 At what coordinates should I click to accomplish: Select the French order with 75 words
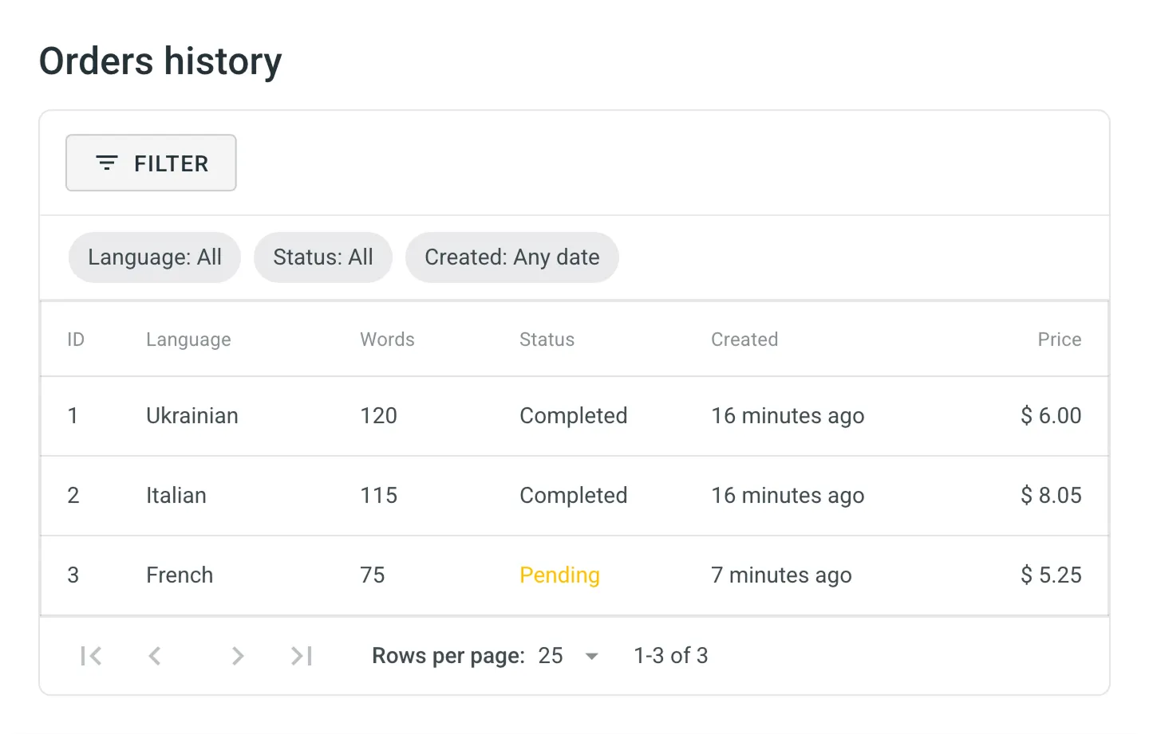click(x=179, y=575)
